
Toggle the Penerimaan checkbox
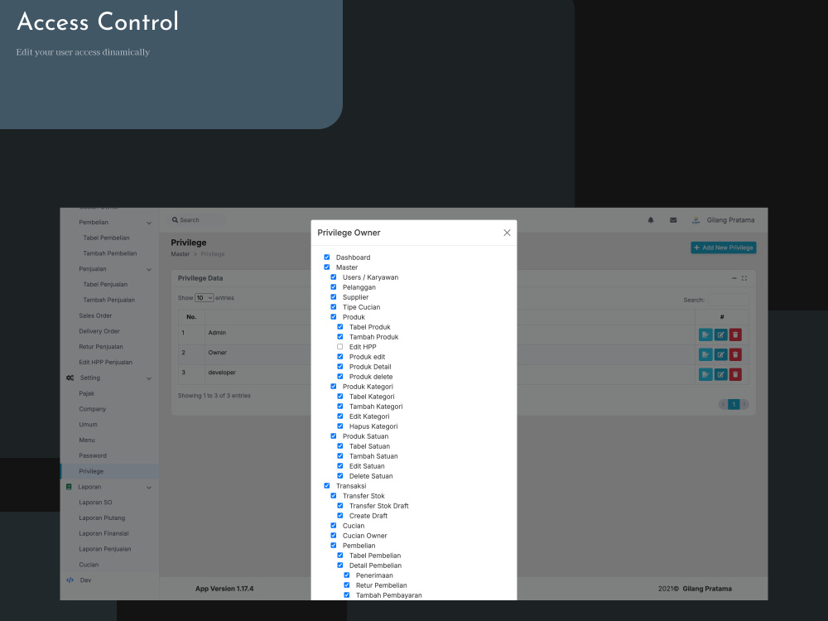point(346,575)
